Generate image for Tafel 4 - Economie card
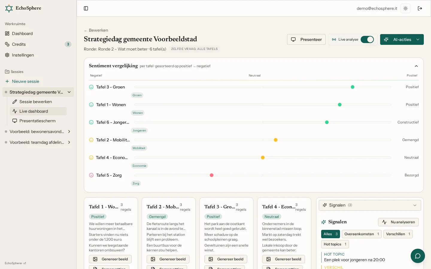This screenshot has height=269, width=431. click(x=283, y=259)
